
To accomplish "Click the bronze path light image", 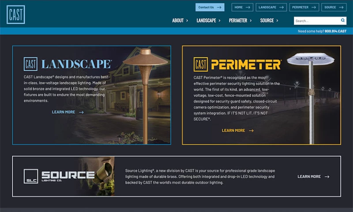I will pyautogui.click(x=146, y=96).
